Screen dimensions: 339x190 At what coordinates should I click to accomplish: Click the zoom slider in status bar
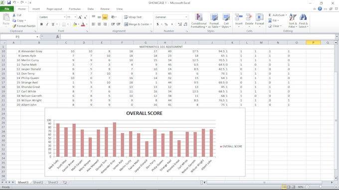click(x=321, y=187)
